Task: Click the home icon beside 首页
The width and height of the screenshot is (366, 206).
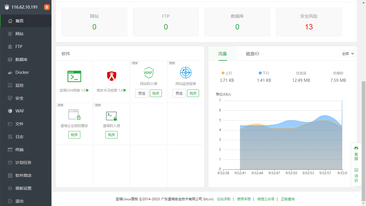Action: (10, 21)
